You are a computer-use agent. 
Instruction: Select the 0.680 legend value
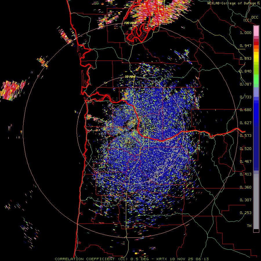coord(246,110)
